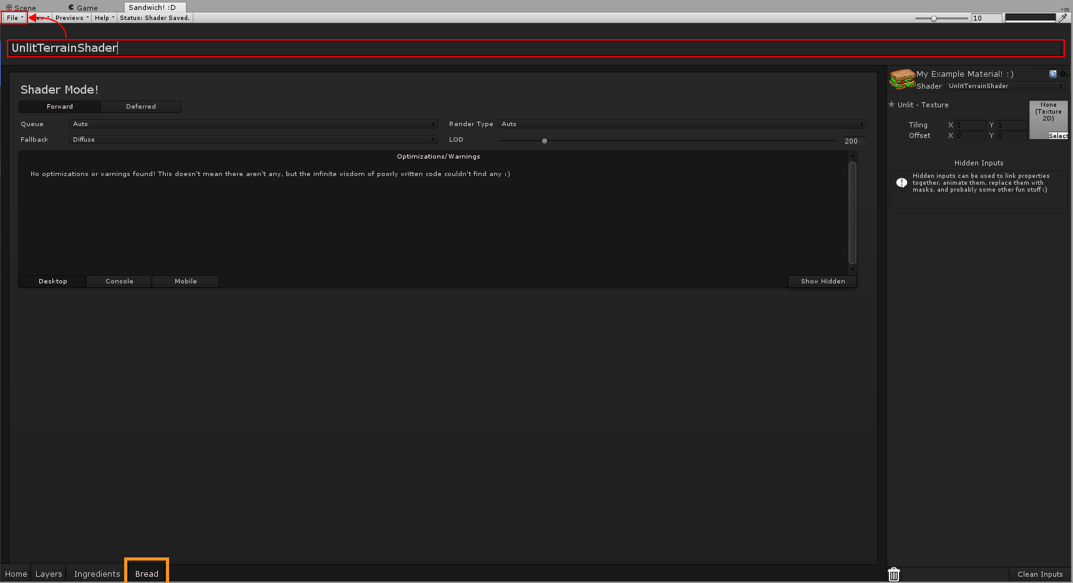
Task: Select Forward shader mode
Action: 60,107
